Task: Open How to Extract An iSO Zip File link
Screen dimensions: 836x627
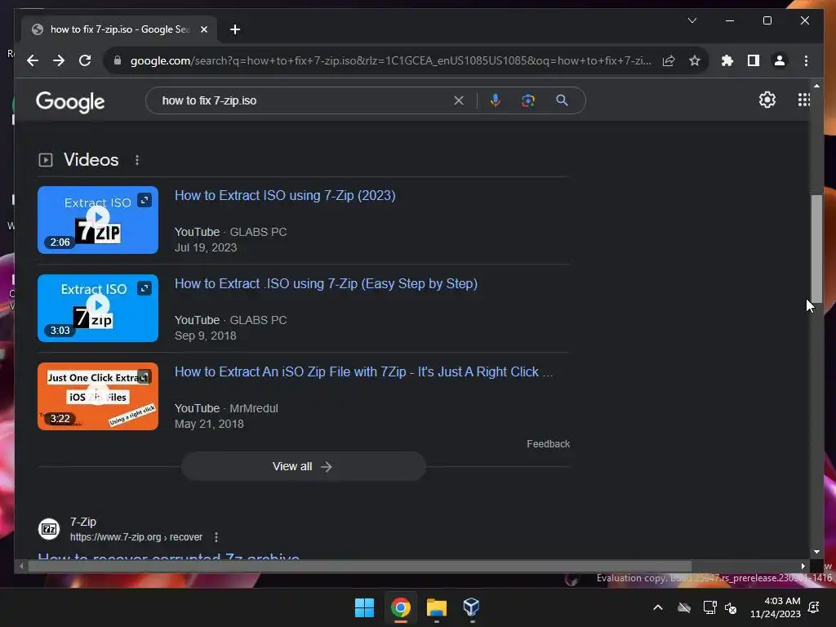Action: (363, 371)
